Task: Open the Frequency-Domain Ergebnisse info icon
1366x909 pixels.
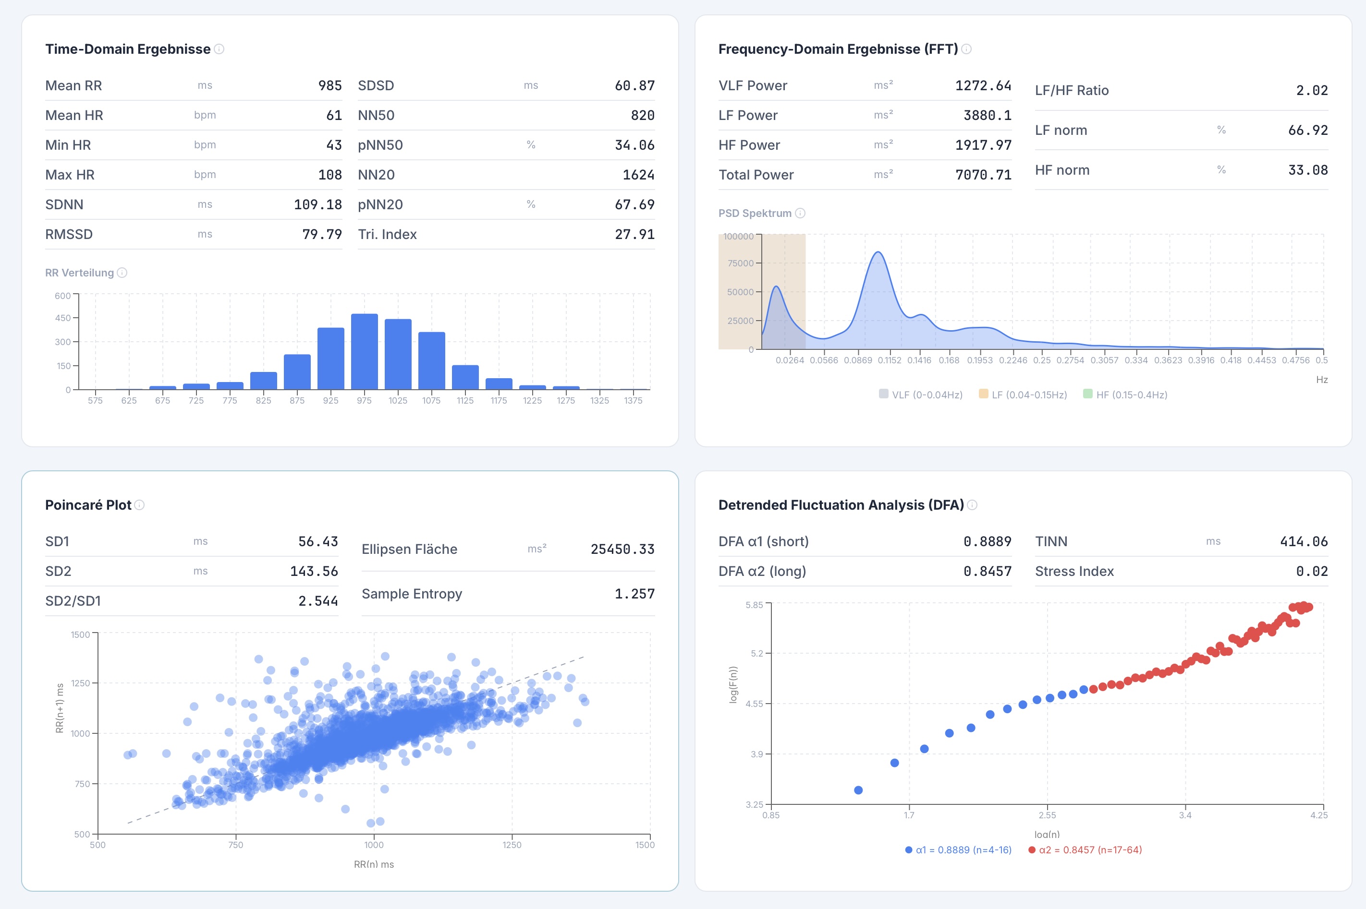Action: tap(966, 50)
